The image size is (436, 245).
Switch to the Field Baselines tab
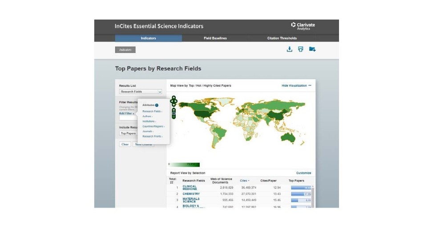[x=215, y=38]
